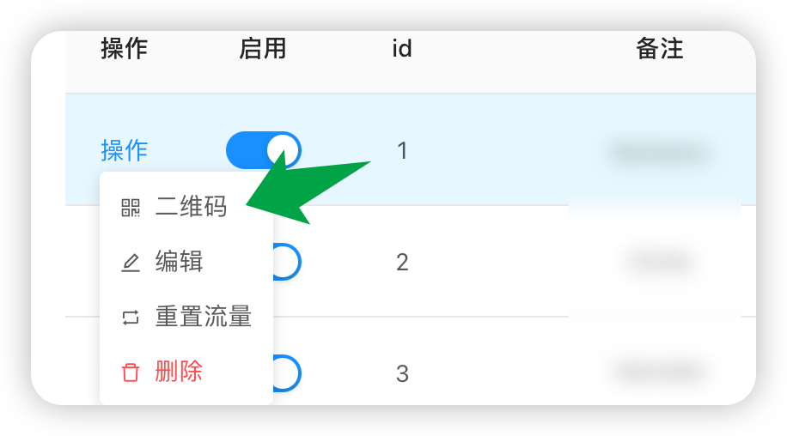
Task: Click the 备注 column header
Action: pyautogui.click(x=660, y=49)
